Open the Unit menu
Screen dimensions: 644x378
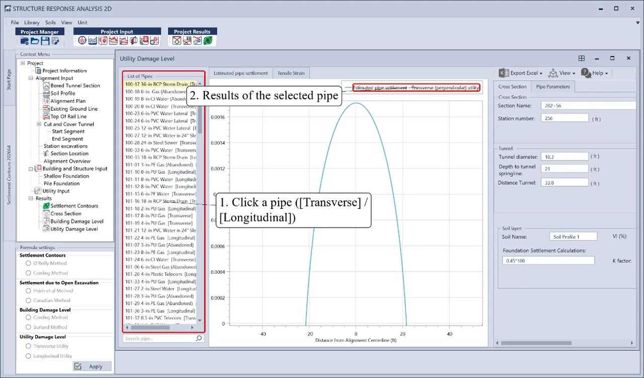tap(83, 23)
